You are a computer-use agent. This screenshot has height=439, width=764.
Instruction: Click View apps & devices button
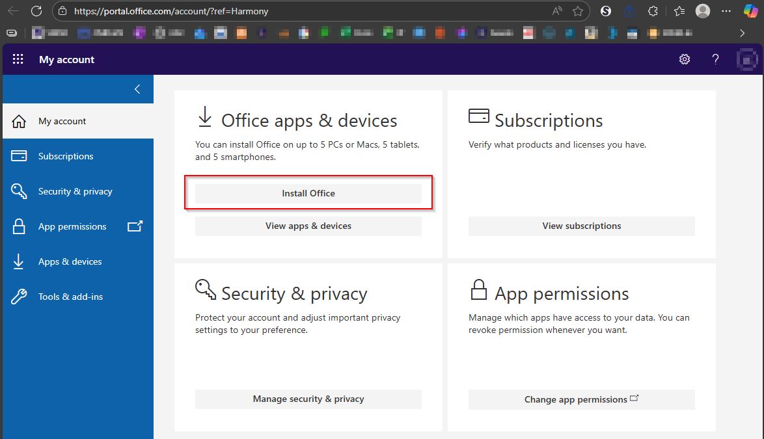pyautogui.click(x=308, y=226)
